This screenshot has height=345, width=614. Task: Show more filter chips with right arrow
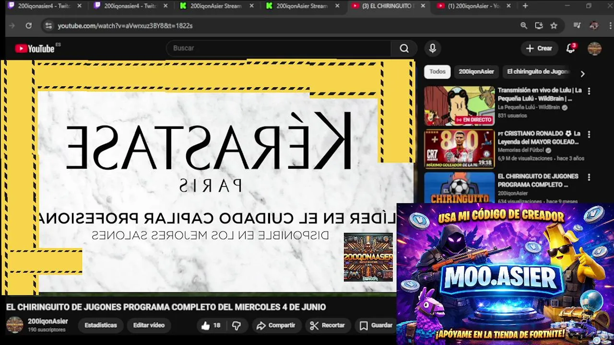(x=582, y=74)
